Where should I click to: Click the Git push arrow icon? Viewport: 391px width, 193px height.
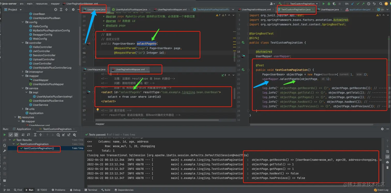click(x=363, y=4)
